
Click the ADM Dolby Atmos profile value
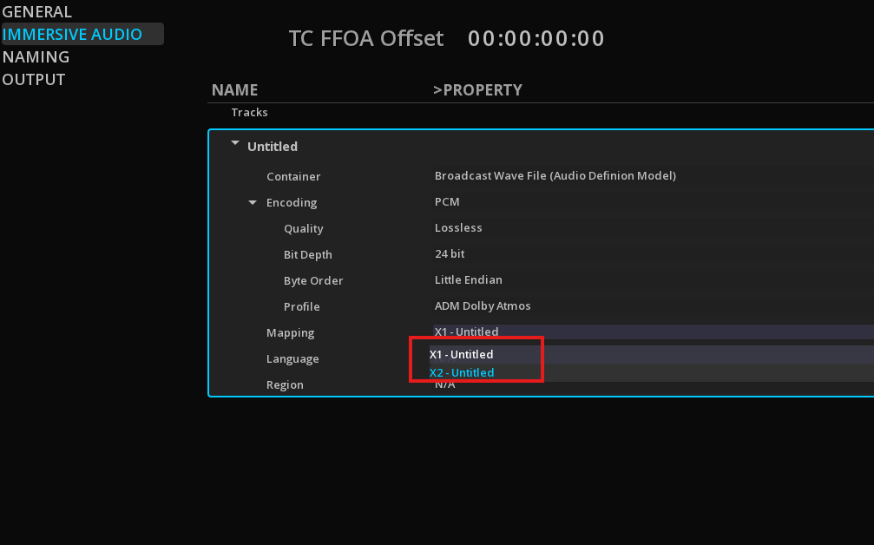click(482, 306)
